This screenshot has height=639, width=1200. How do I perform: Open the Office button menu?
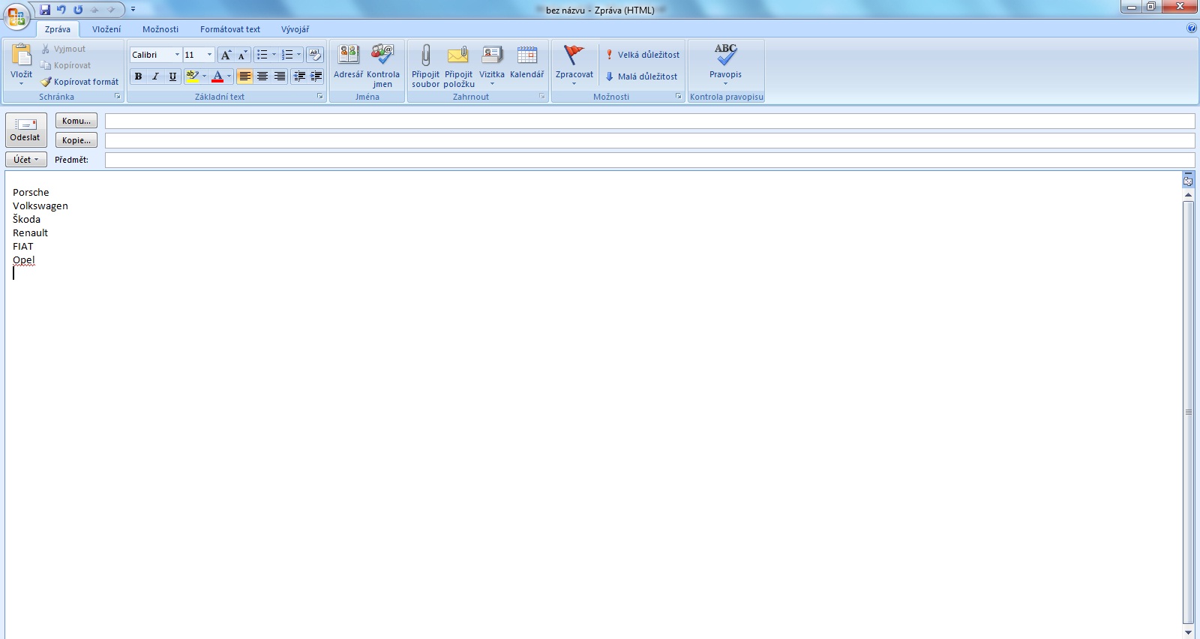tap(16, 16)
